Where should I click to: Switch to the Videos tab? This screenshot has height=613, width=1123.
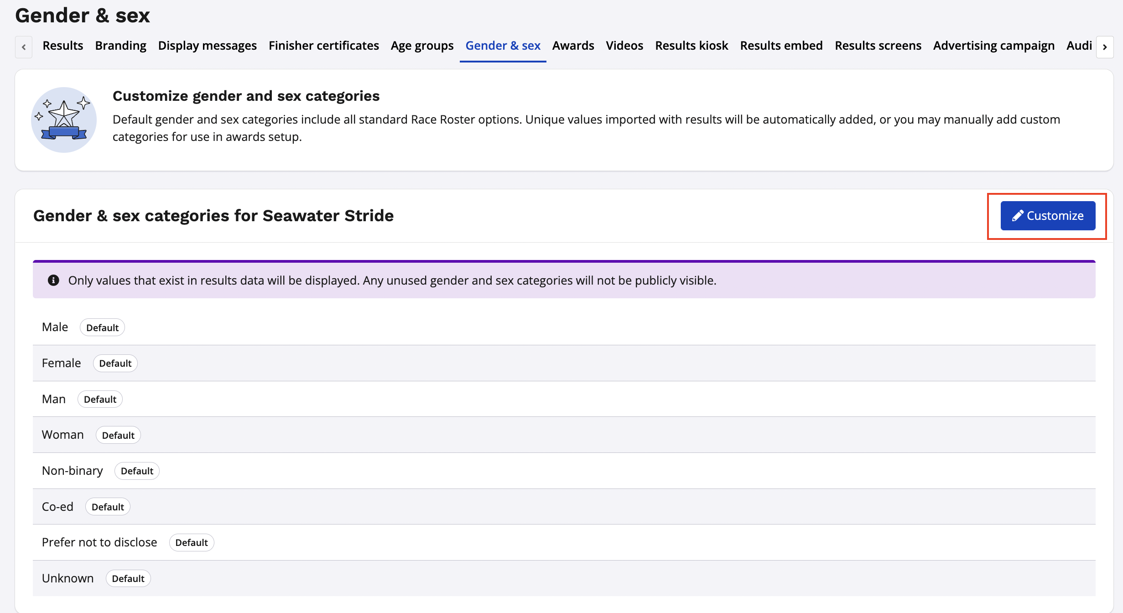624,46
